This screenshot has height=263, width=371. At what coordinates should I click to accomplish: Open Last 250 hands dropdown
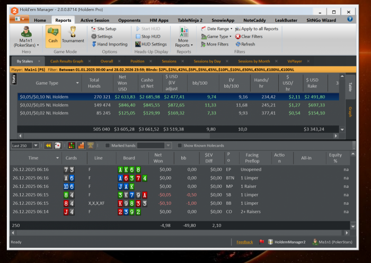click(x=36, y=146)
